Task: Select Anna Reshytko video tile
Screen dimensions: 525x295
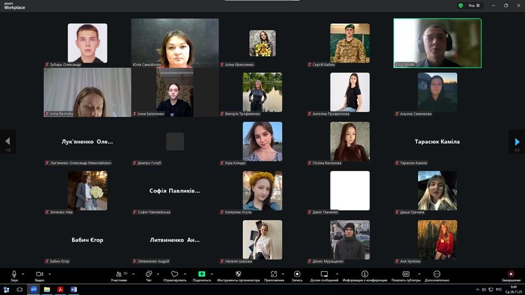Action: [x=88, y=92]
